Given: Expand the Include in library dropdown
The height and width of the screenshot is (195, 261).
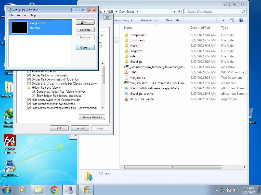Looking at the screenshot, I should 132,20.
